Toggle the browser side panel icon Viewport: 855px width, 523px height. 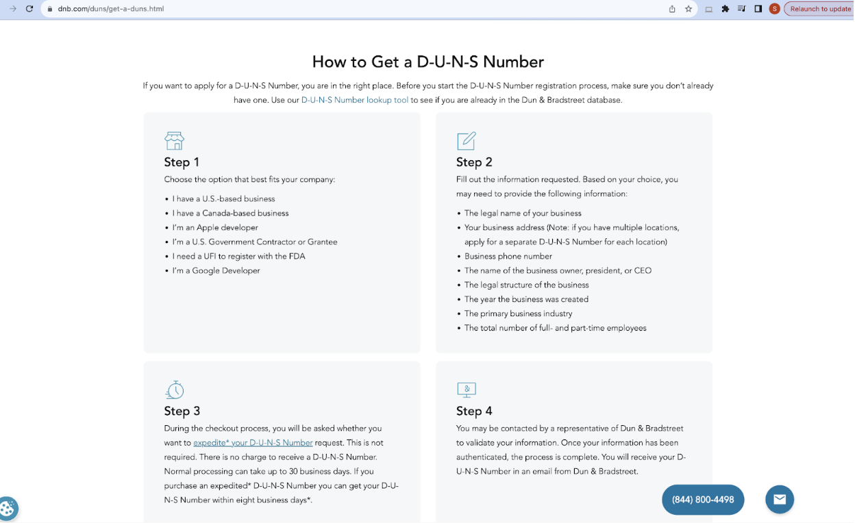(758, 9)
